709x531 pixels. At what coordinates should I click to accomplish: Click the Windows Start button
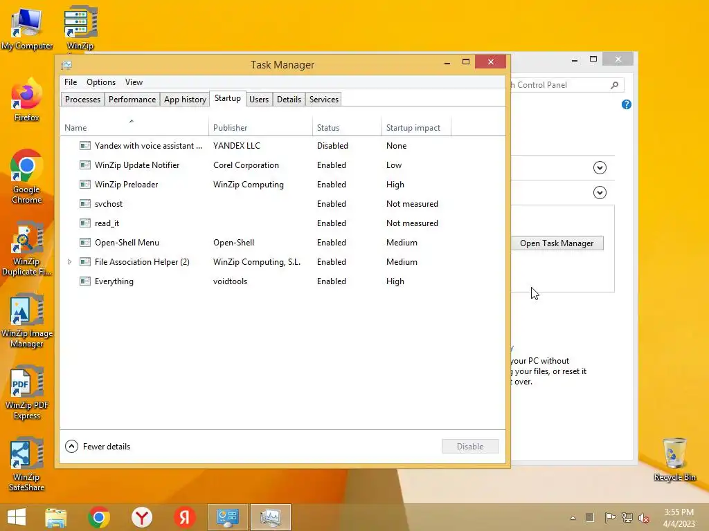pos(17,517)
